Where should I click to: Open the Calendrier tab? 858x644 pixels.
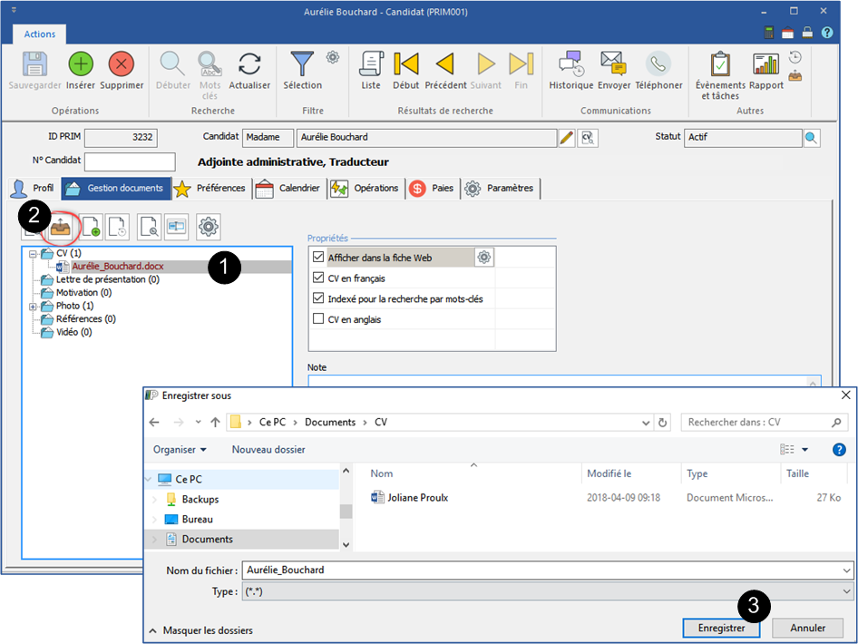pyautogui.click(x=289, y=189)
